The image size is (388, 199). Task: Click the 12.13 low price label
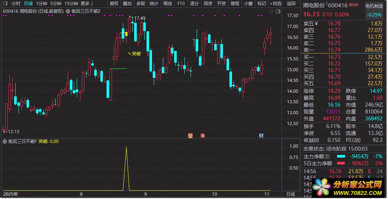click(13, 131)
